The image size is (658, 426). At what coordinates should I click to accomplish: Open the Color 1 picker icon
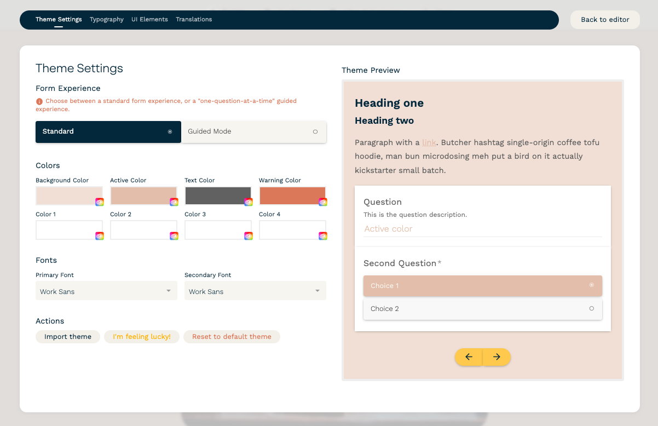[x=99, y=235]
